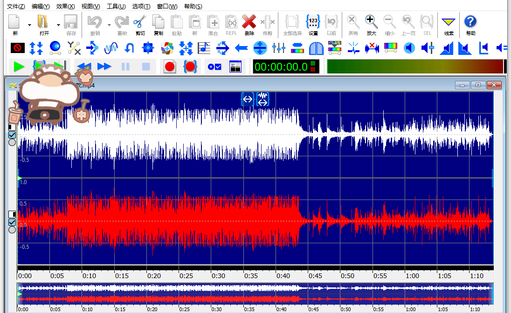Viewport: 511px width, 313px height.
Task: Click left channel black-white box toggle
Action: 12,127
